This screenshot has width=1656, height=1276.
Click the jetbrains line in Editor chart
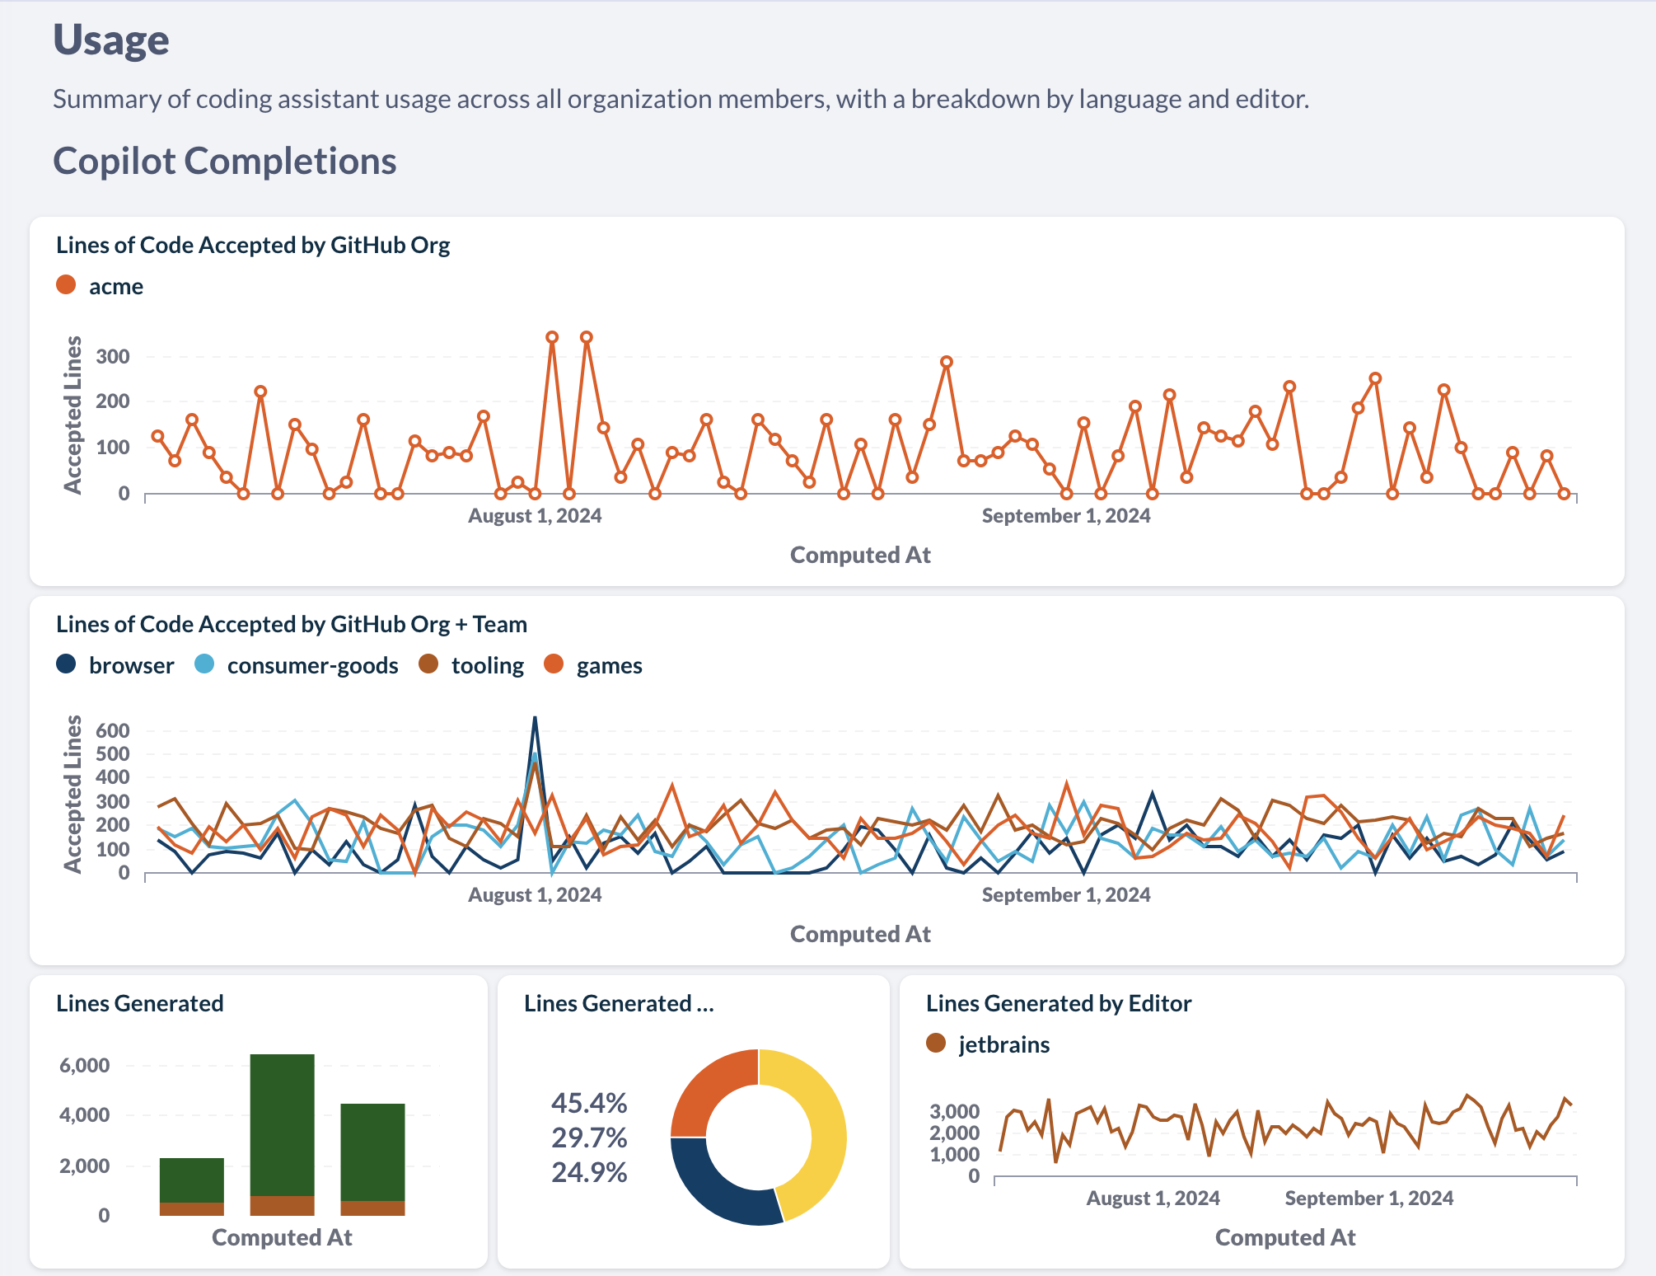1285,1129
